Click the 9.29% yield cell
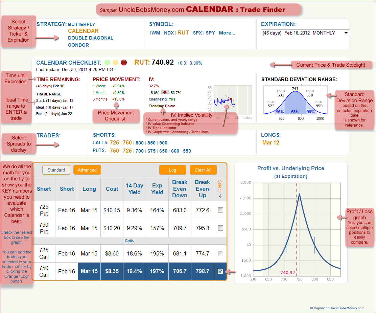The image size is (376, 313). click(134, 228)
